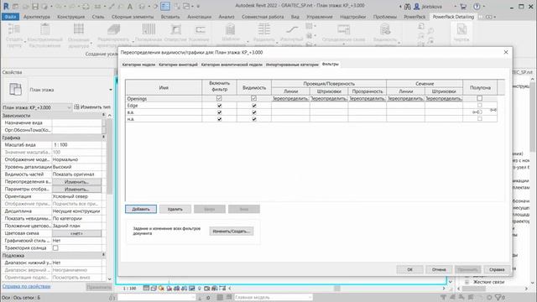Image resolution: width=537 pixels, height=302 pixels.
Task: Collapse the Подложка properties group
Action: coord(103,255)
